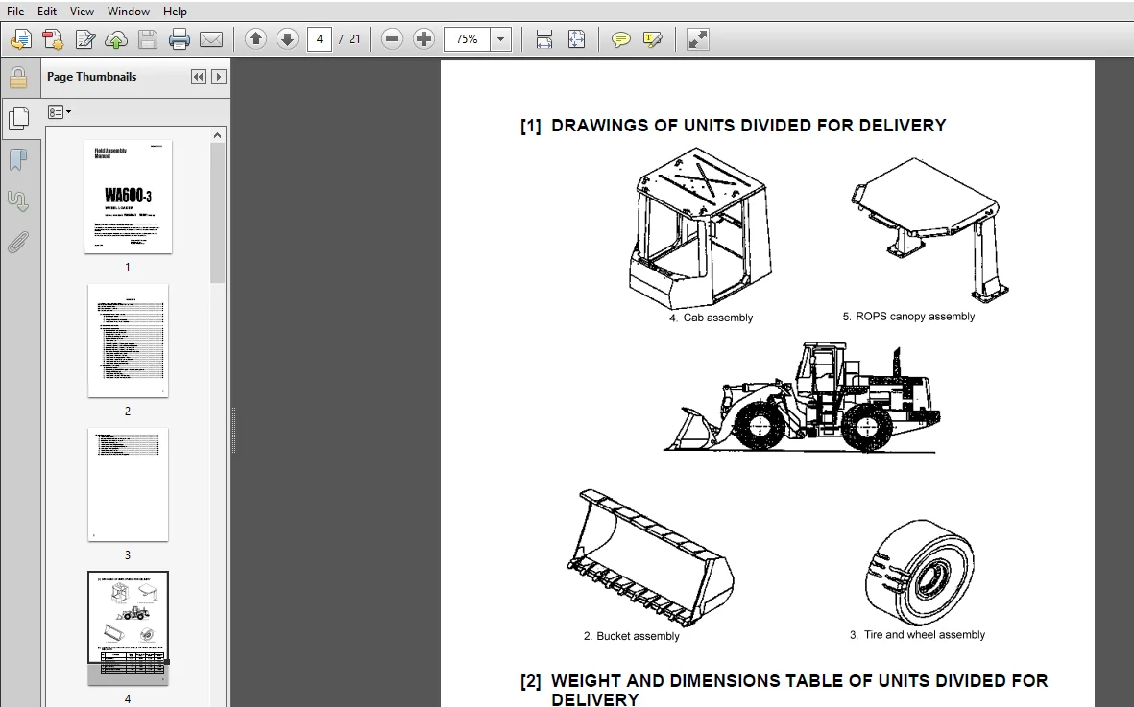Click the upload to cloud icon
Image resolution: width=1134 pixels, height=707 pixels.
coord(116,39)
